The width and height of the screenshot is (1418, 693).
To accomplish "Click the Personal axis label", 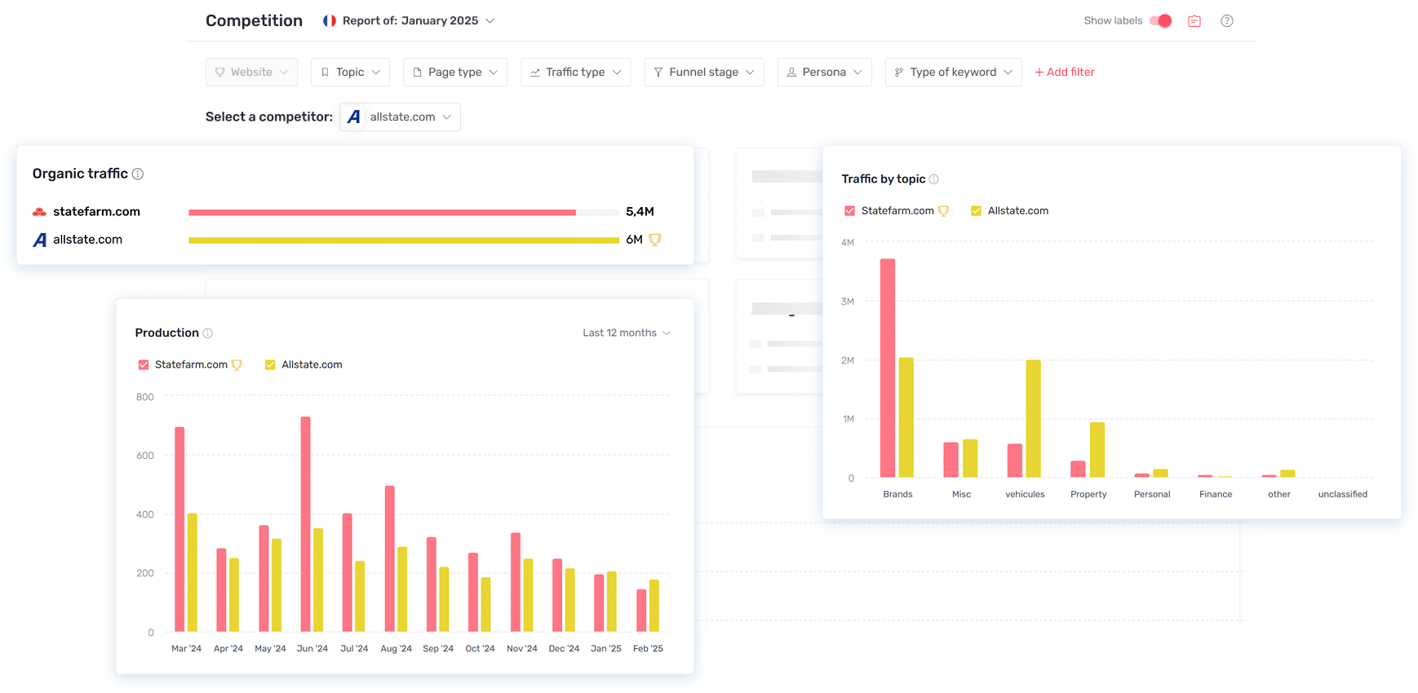I will click(x=1152, y=494).
